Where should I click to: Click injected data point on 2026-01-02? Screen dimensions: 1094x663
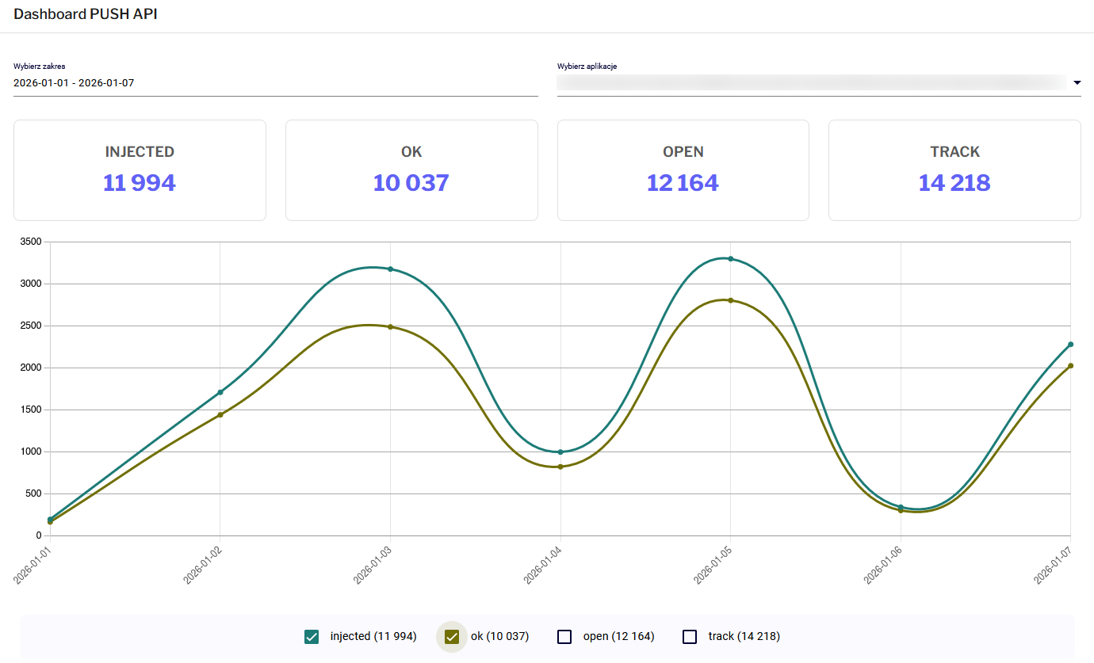pyautogui.click(x=220, y=392)
